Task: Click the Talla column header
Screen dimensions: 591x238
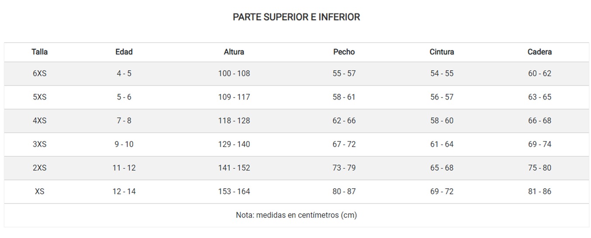Action: click(39, 52)
